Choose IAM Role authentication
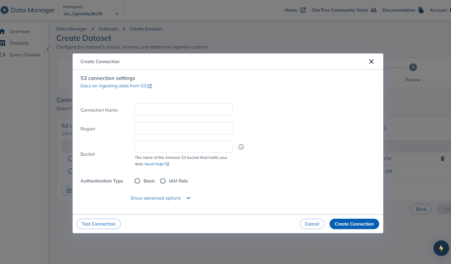 tap(163, 181)
